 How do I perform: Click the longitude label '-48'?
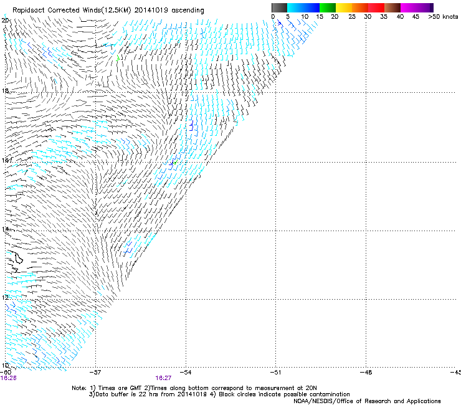pos(366,373)
